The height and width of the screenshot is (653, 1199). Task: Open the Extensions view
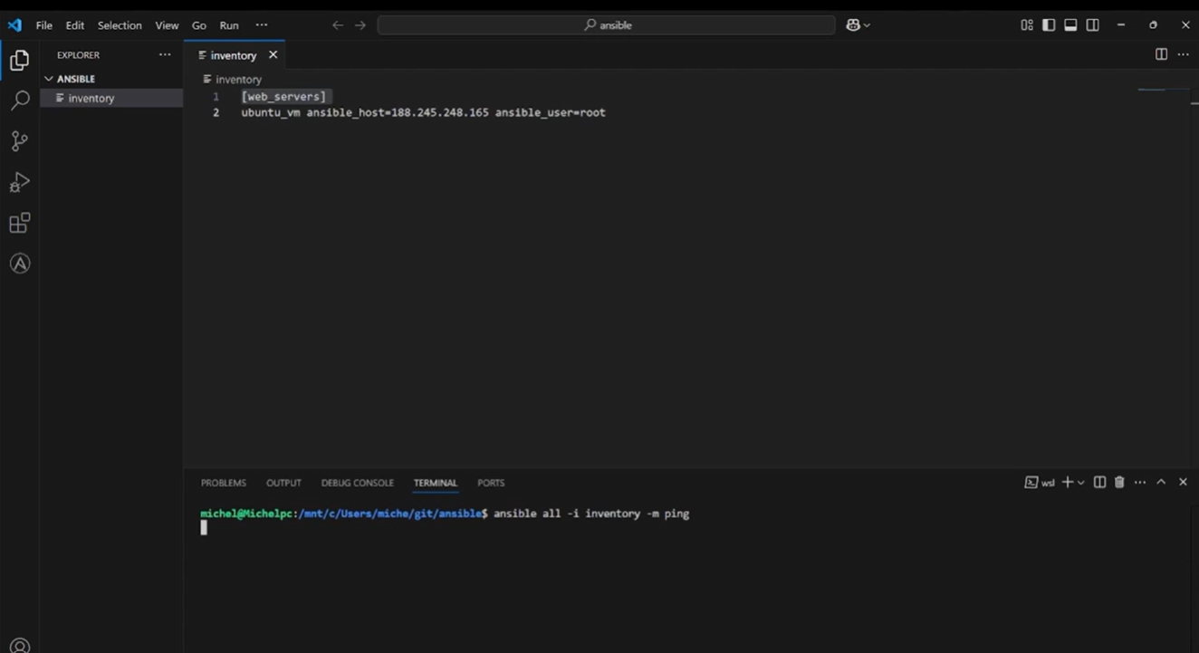pyautogui.click(x=19, y=223)
